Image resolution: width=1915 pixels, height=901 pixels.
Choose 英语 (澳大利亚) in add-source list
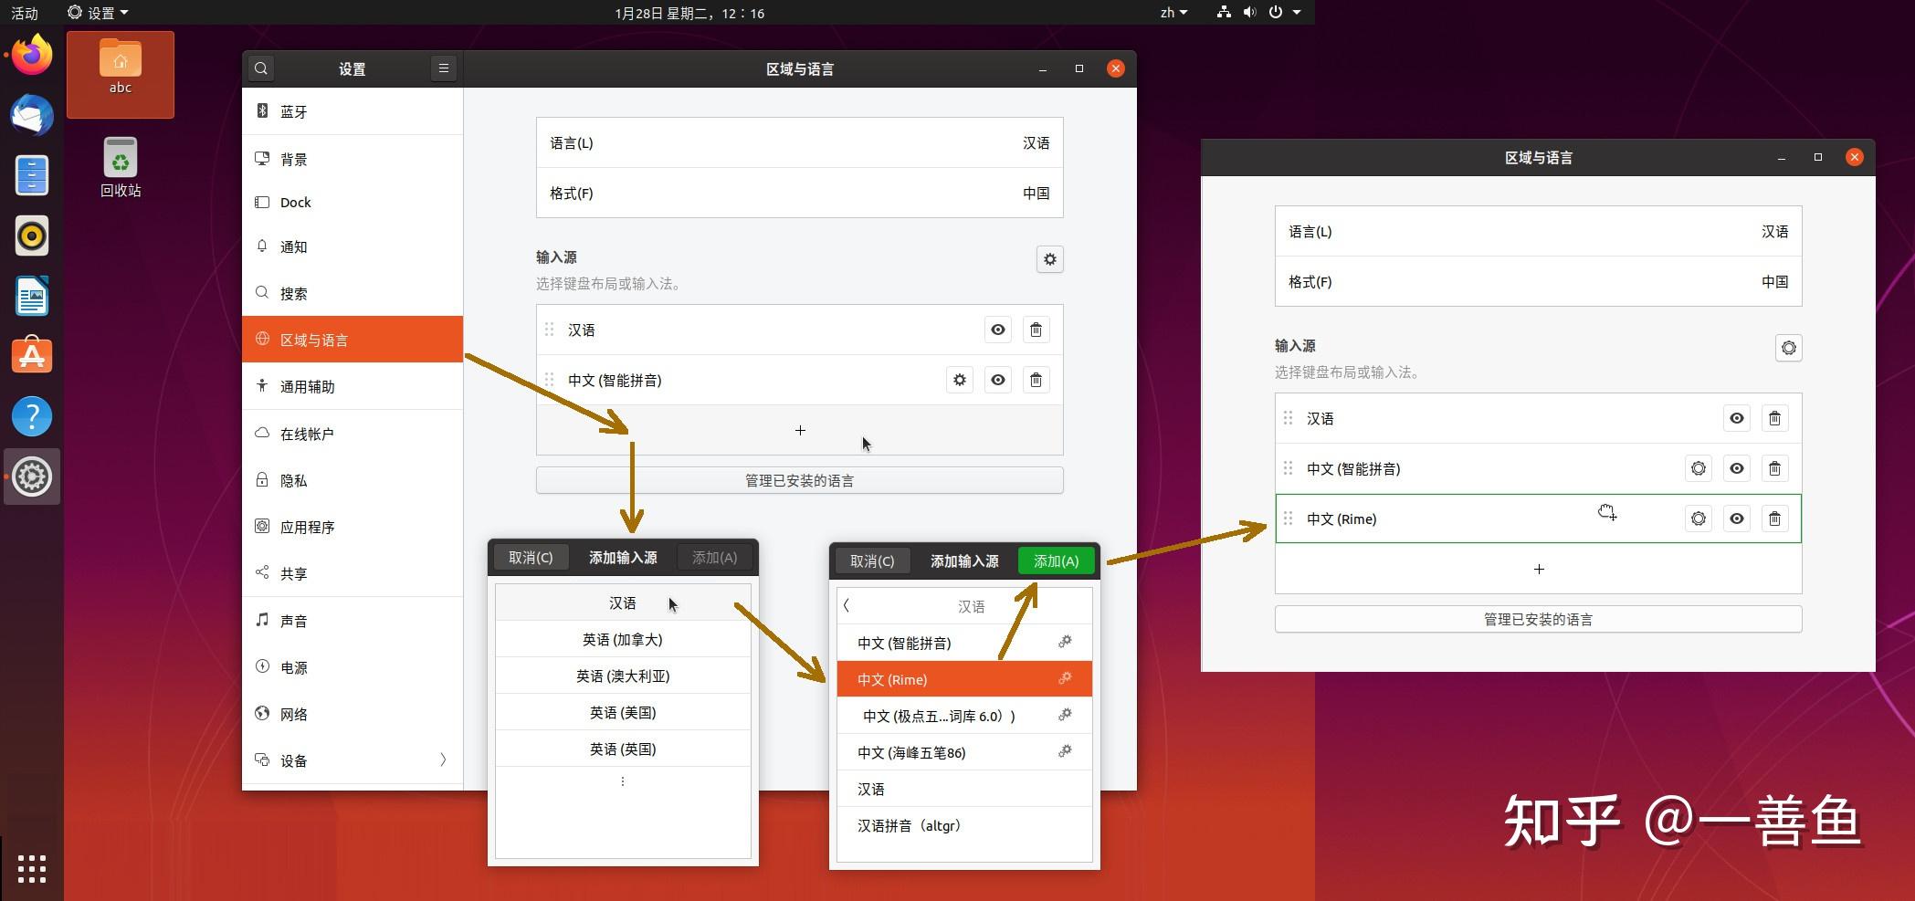[623, 676]
